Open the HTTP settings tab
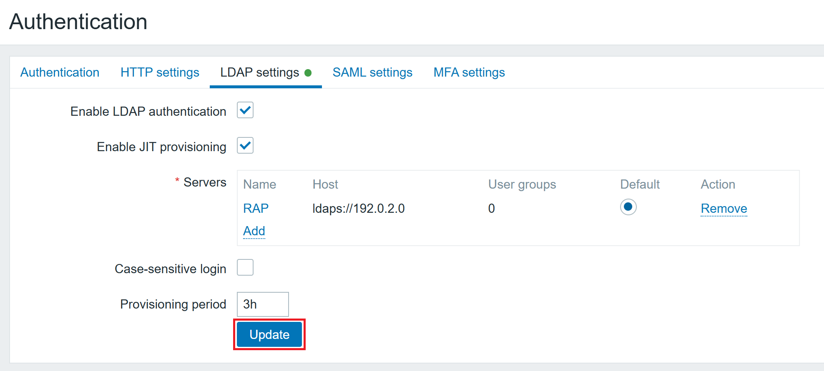Viewport: 824px width, 371px height. [x=160, y=72]
